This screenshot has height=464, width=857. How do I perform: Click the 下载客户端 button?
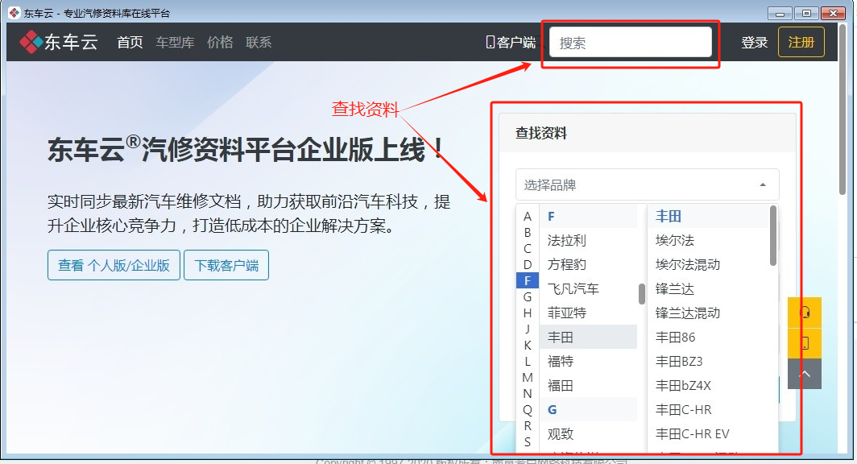[x=226, y=265]
